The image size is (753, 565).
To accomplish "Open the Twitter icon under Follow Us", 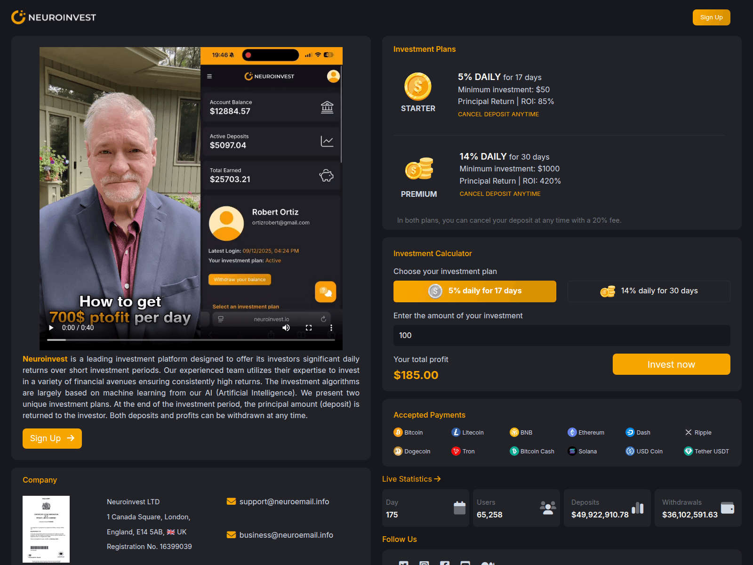I will click(x=403, y=563).
